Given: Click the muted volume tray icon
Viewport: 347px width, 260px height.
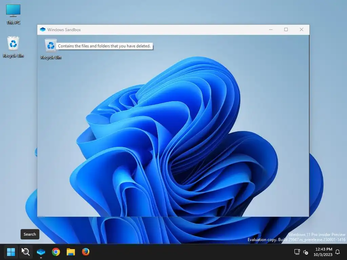Looking at the screenshot, I should tap(306, 252).
